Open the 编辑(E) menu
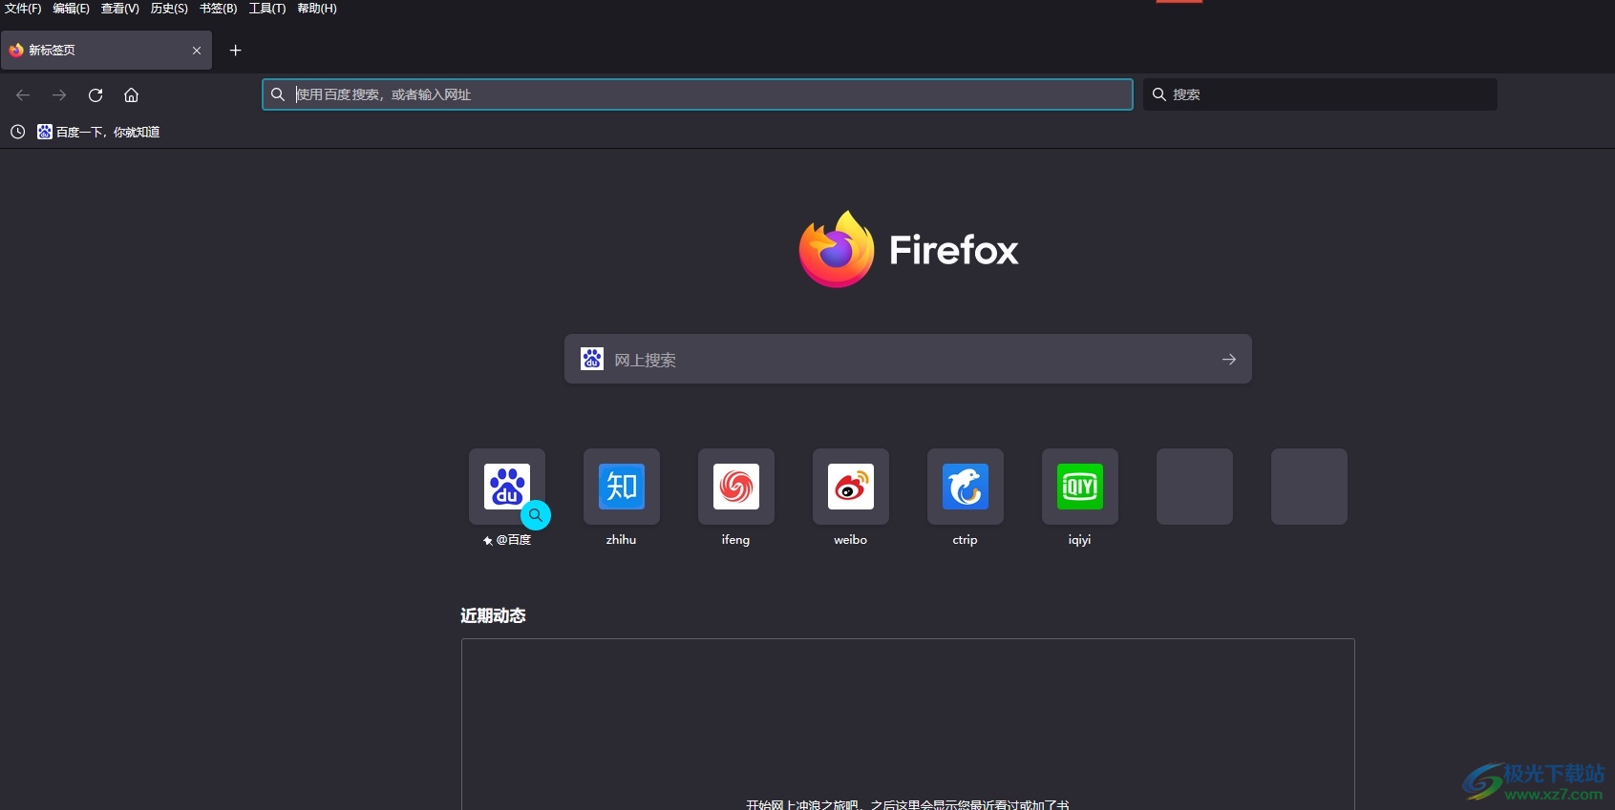1615x810 pixels. pos(71,9)
